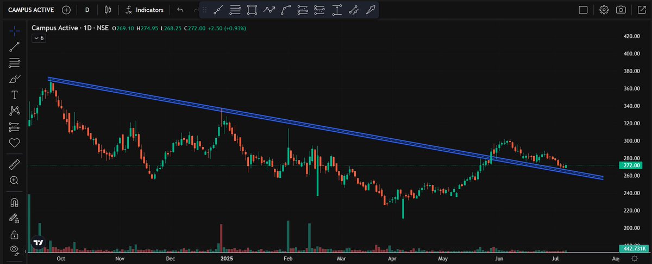Select the crosshair cursor tool
Image resolution: width=652 pixels, height=264 pixels.
(15, 31)
